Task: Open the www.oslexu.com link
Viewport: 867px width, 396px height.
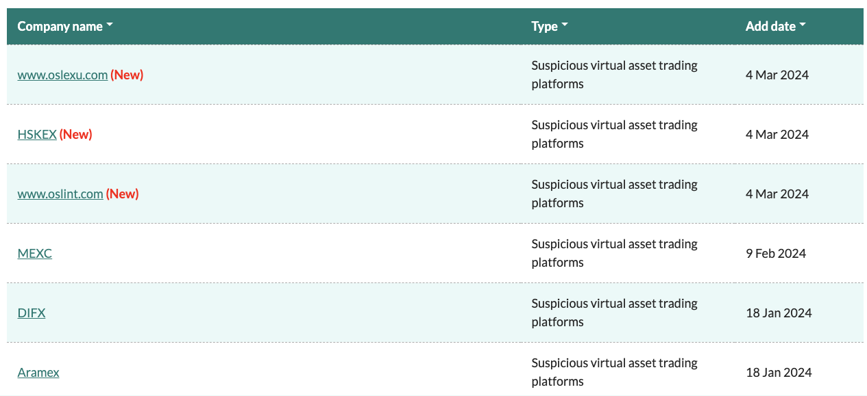Action: point(62,75)
